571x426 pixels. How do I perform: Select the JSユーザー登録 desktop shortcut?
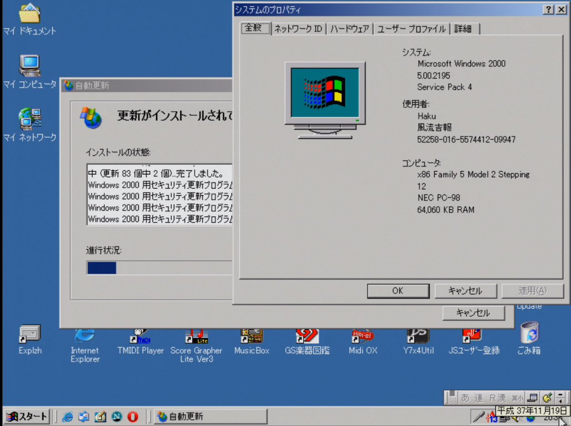(x=474, y=341)
